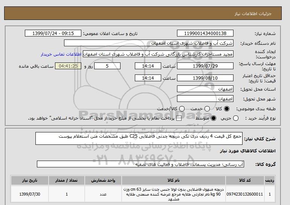Select the کالا/خدمت radio button
The image size is (290, 205).
pos(182,109)
